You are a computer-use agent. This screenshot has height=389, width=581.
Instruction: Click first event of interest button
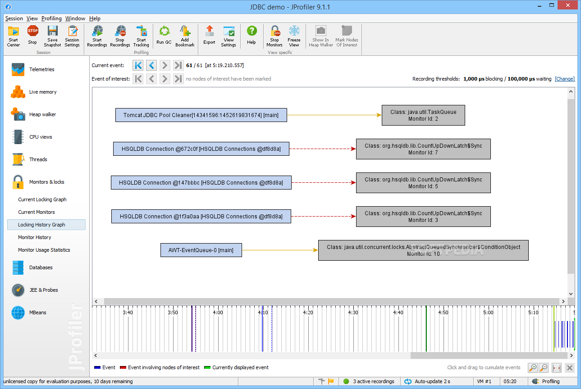[138, 79]
